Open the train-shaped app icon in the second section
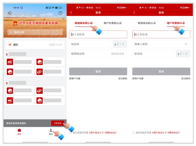 click(10, 100)
